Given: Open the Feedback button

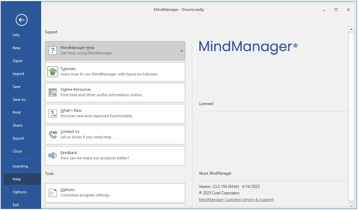Looking at the screenshot, I should [115, 155].
